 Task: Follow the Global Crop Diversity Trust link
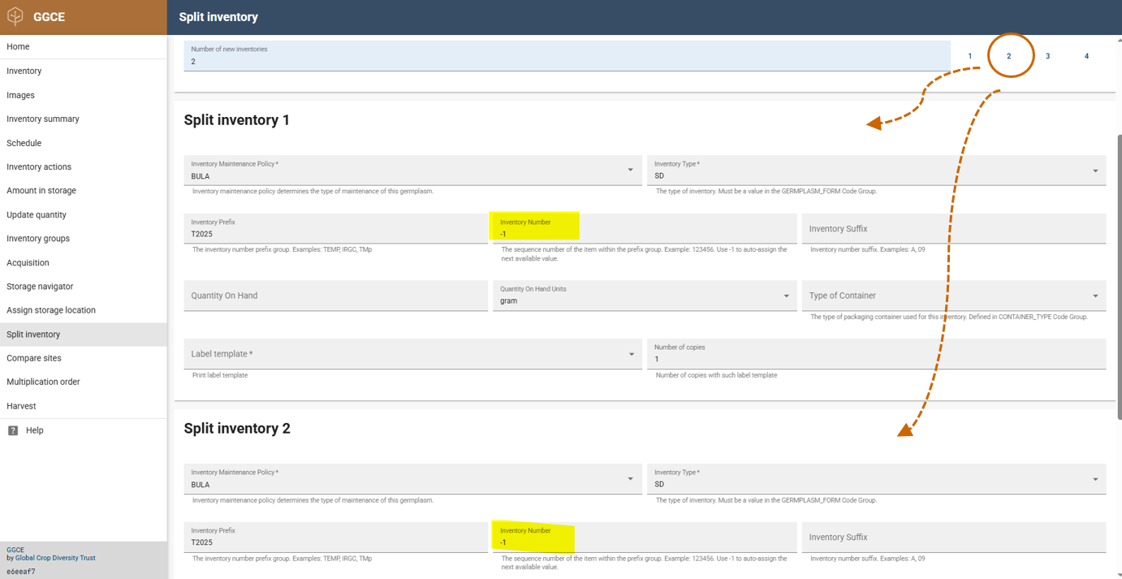[x=55, y=558]
